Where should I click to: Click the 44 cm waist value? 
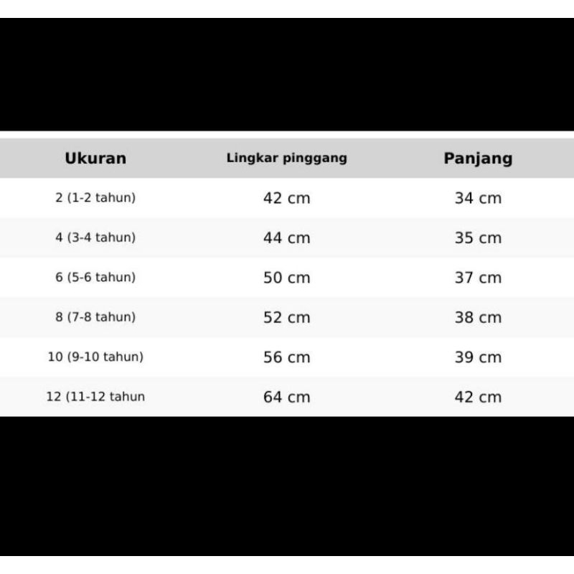(x=286, y=237)
